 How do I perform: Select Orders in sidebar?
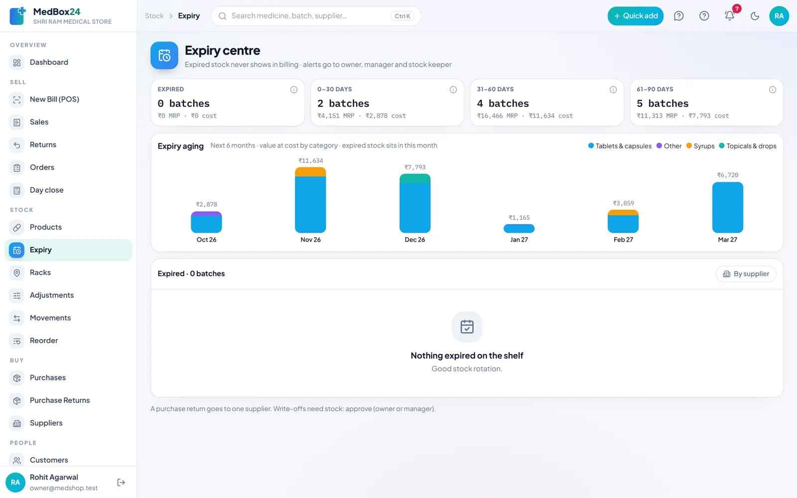coord(68,167)
